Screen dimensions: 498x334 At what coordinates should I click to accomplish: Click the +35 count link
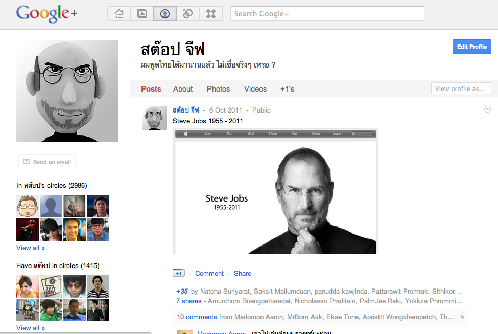pyautogui.click(x=182, y=291)
